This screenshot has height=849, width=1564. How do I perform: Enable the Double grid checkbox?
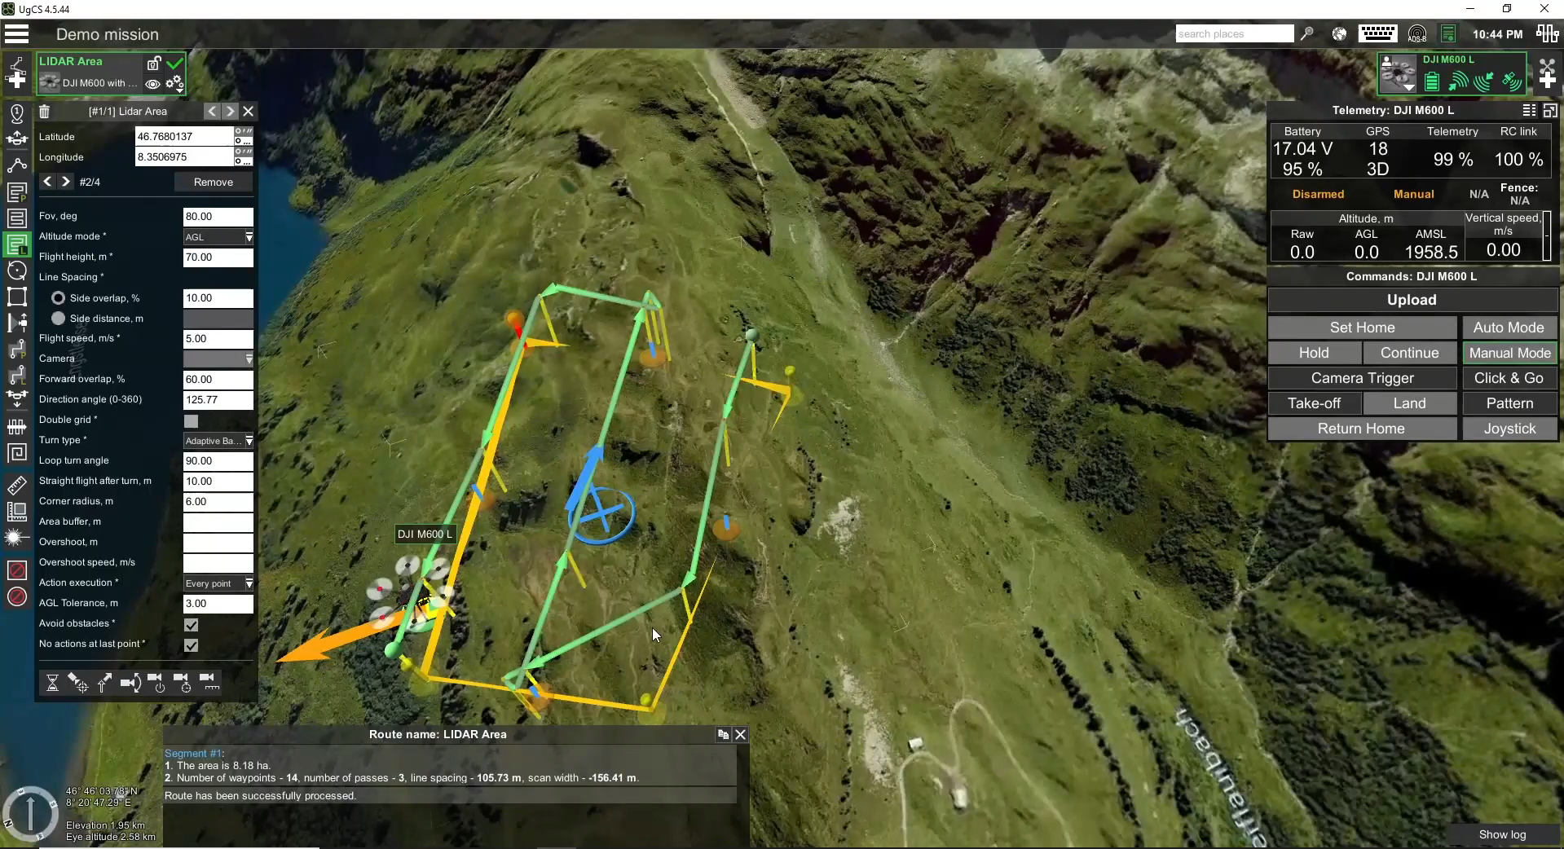(192, 420)
